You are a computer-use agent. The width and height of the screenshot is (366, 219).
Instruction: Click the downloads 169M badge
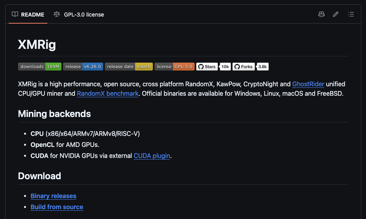40,67
